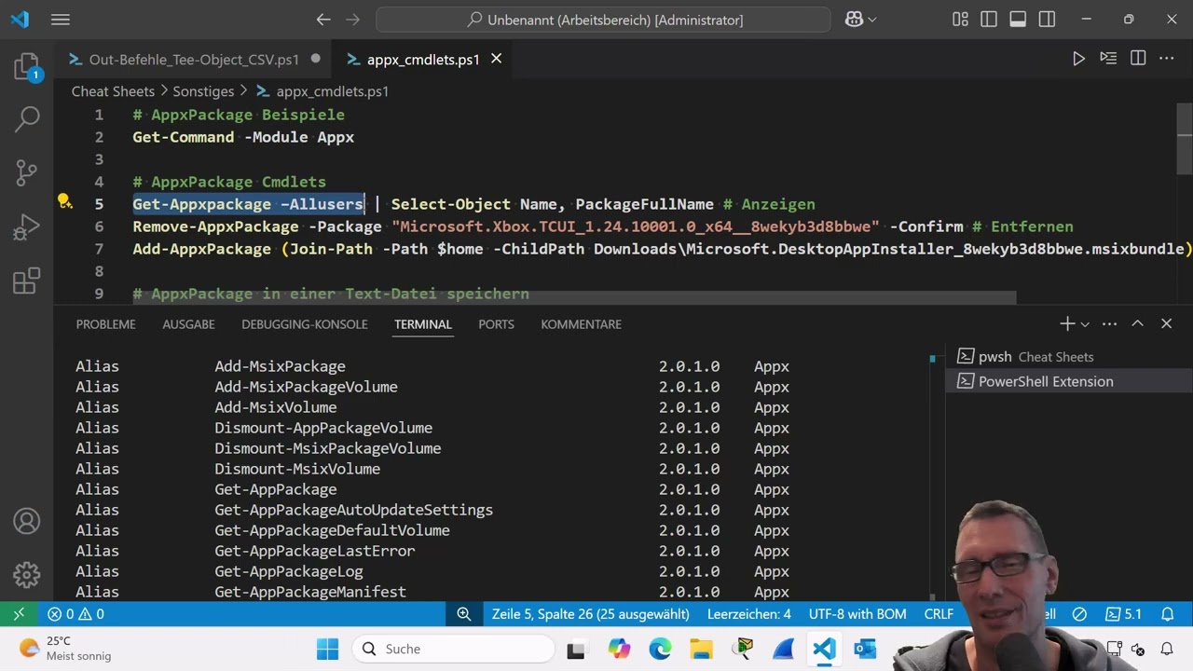Click the PowerShell version 5.1 indicator
1193x671 pixels.
[1123, 614]
